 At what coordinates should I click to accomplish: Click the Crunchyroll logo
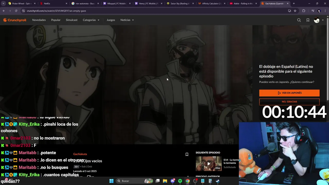[x=15, y=20]
